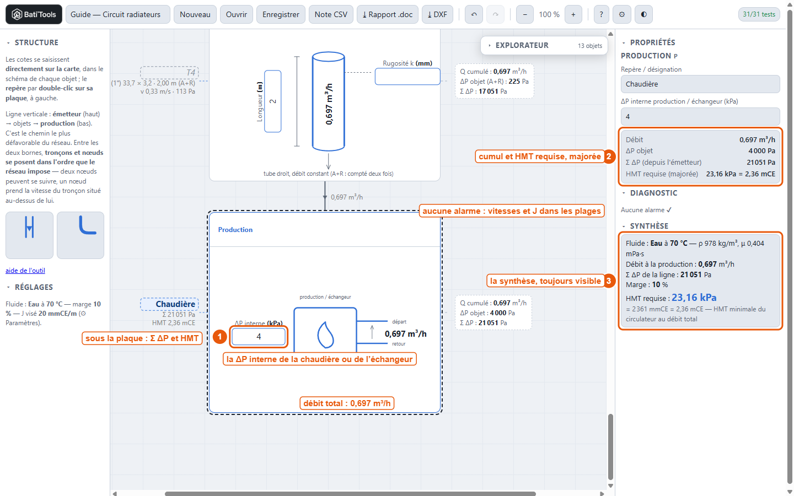
Task: Click Ouvrir in the toolbar
Action: pos(237,14)
